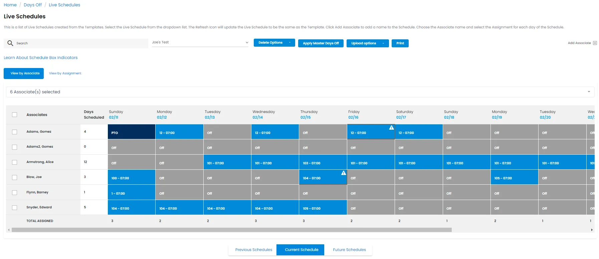The height and width of the screenshot is (259, 599).
Task: Open Upload options dropdown arrow
Action: tap(383, 43)
